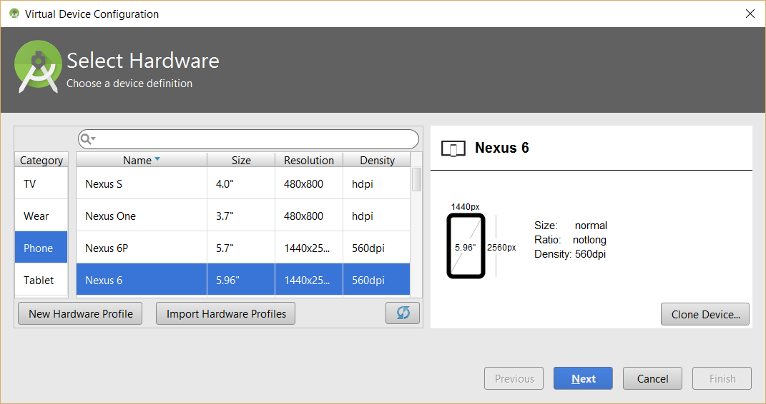Select the Tablet category
The image size is (766, 404).
click(41, 280)
